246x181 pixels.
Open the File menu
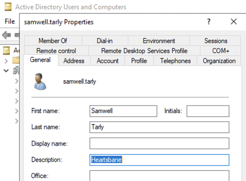[10, 21]
